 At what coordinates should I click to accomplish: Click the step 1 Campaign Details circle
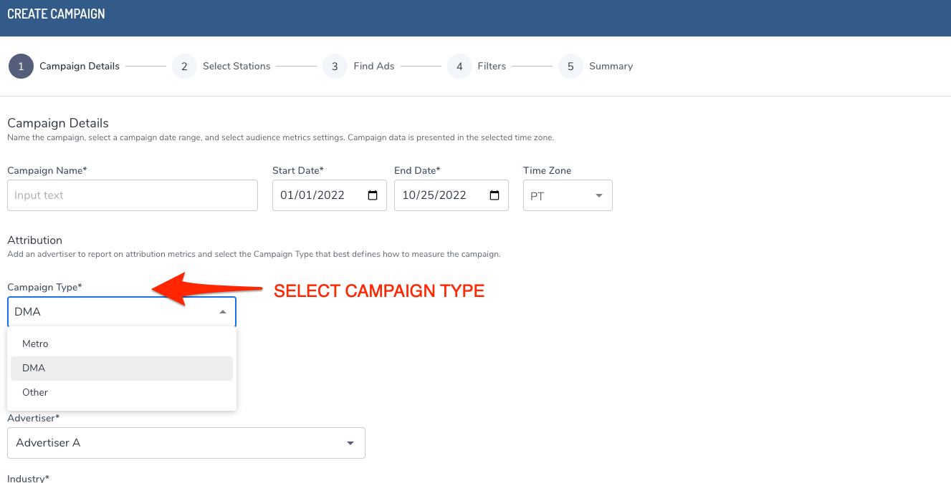(21, 66)
